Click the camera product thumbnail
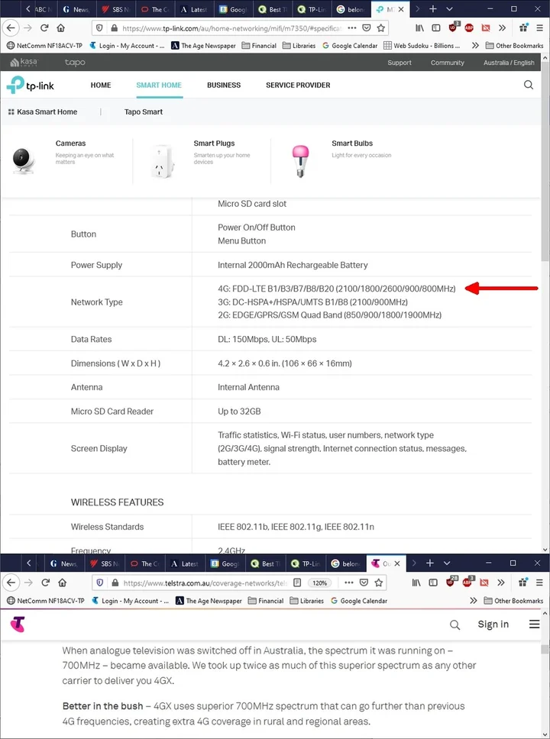 click(24, 160)
